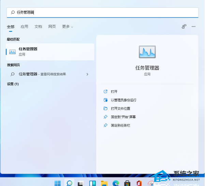Choose 以管理员身份运行

[x=123, y=100]
